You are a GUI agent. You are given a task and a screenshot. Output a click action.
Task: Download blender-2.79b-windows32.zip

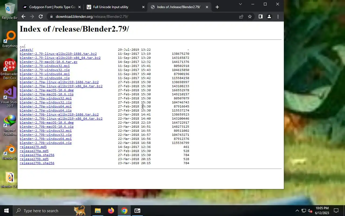click(x=46, y=135)
